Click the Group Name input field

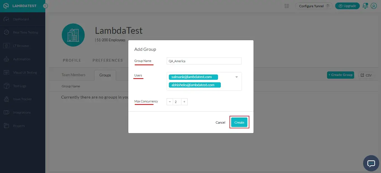pyautogui.click(x=204, y=61)
